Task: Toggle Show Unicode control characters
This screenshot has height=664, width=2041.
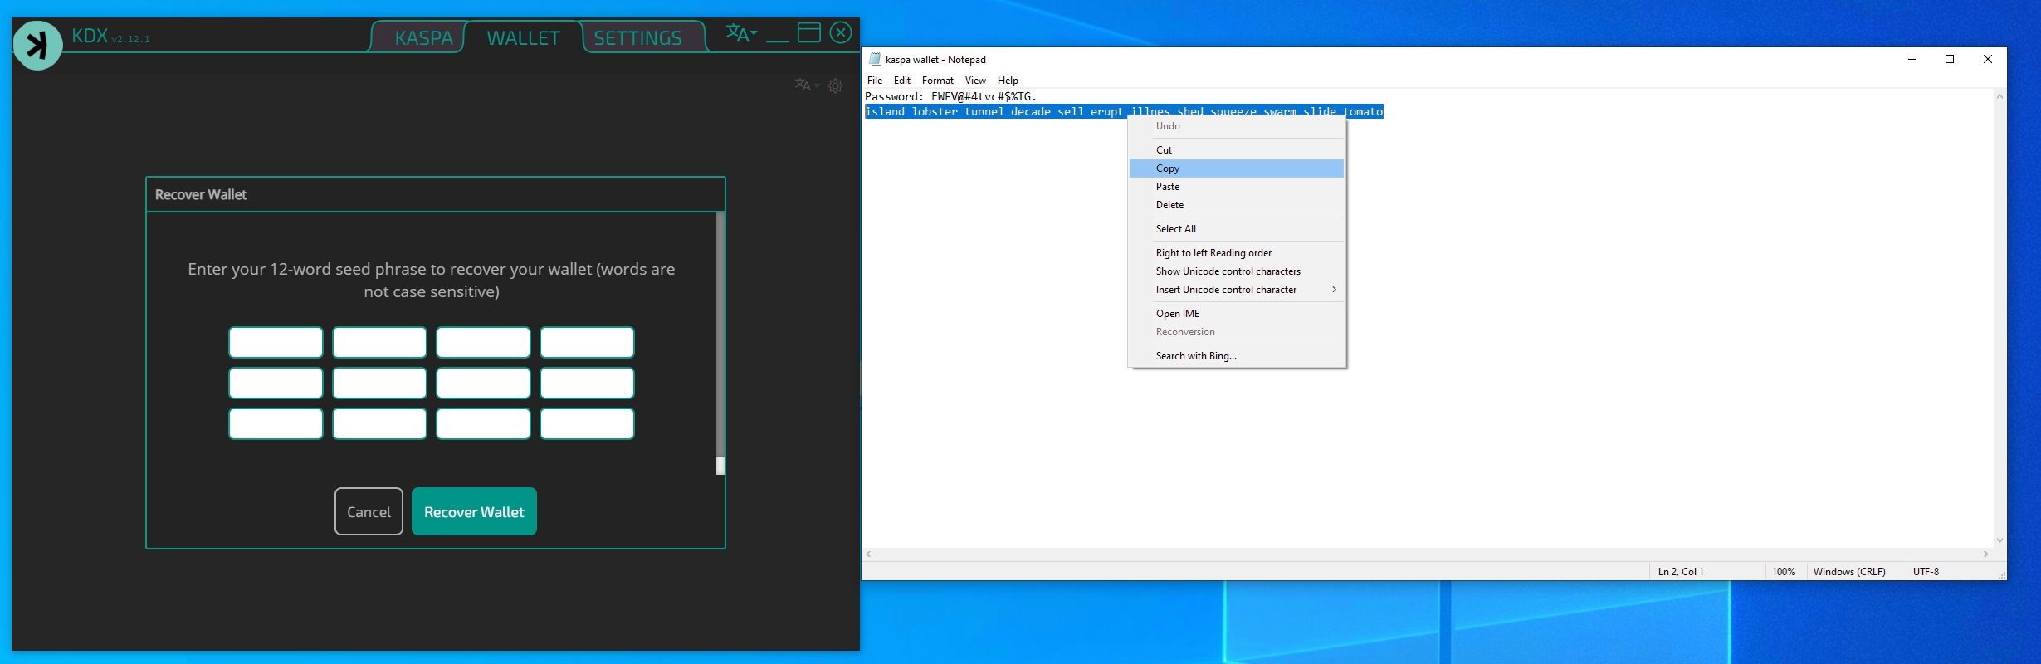Action: (x=1237, y=271)
